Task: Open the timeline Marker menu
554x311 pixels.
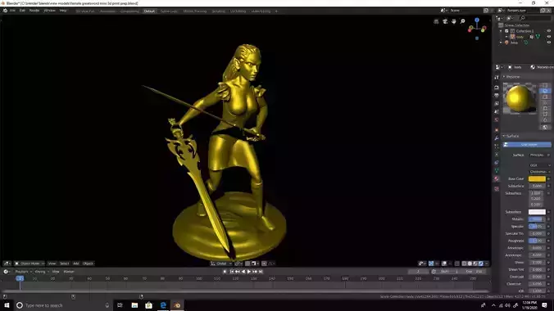Action: (69, 272)
